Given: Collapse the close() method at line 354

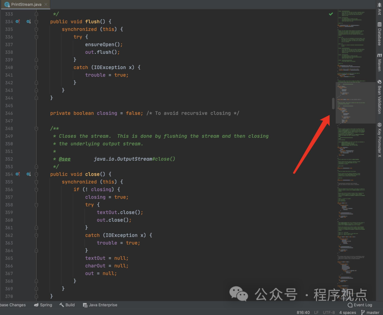Looking at the screenshot, I should coord(36,174).
